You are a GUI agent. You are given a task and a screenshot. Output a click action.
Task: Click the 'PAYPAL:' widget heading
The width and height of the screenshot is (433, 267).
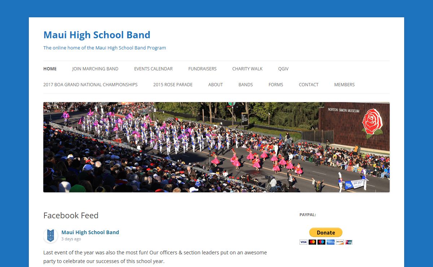tap(308, 214)
